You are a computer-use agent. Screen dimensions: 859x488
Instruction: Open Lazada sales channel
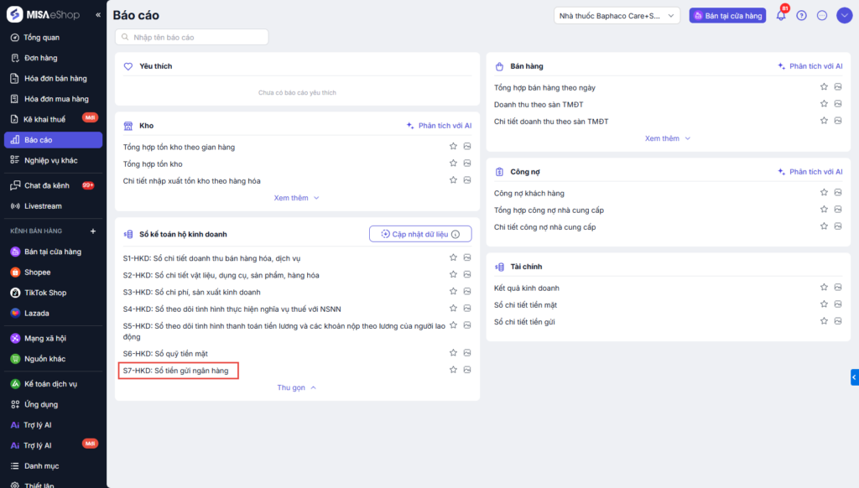pos(36,314)
